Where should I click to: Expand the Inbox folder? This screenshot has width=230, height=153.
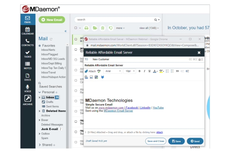click(x=39, y=97)
